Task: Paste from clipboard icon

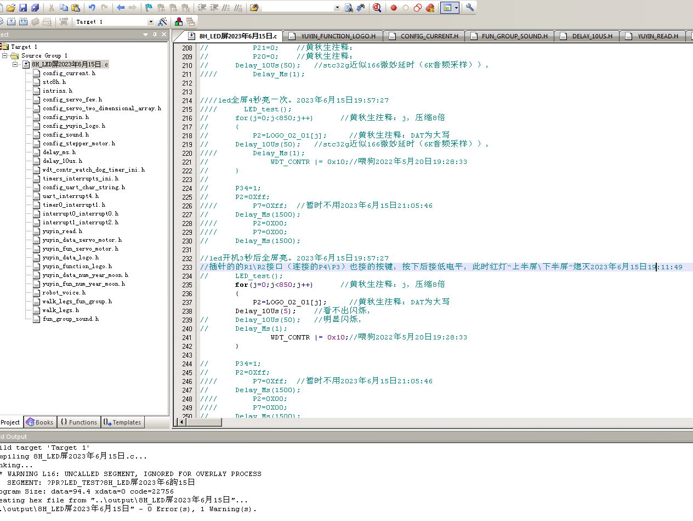Action: 76,8
